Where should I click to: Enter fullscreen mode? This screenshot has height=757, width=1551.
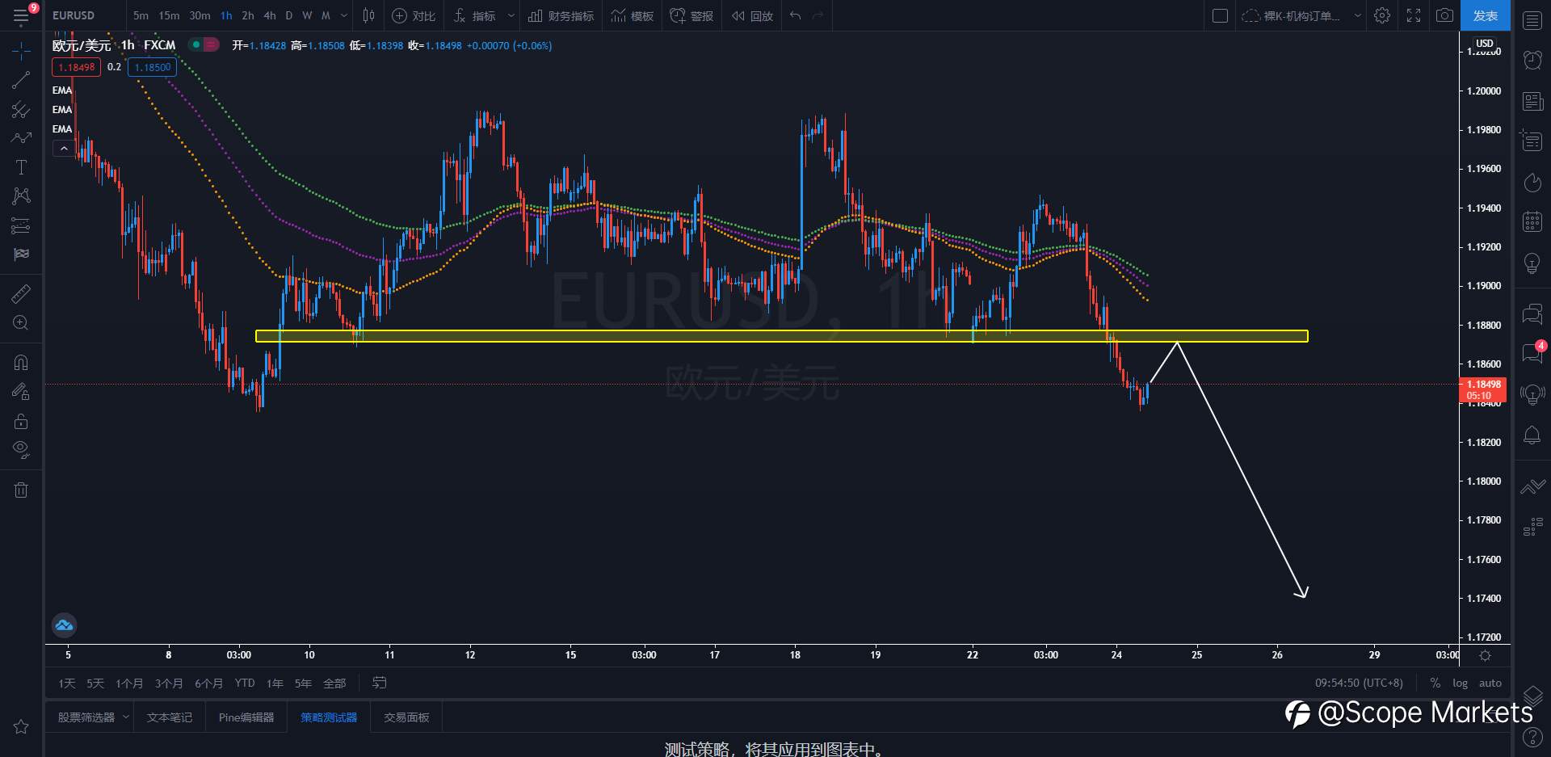pyautogui.click(x=1414, y=15)
